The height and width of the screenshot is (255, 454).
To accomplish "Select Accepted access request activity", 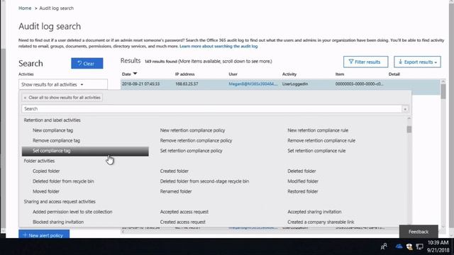I will click(184, 212).
